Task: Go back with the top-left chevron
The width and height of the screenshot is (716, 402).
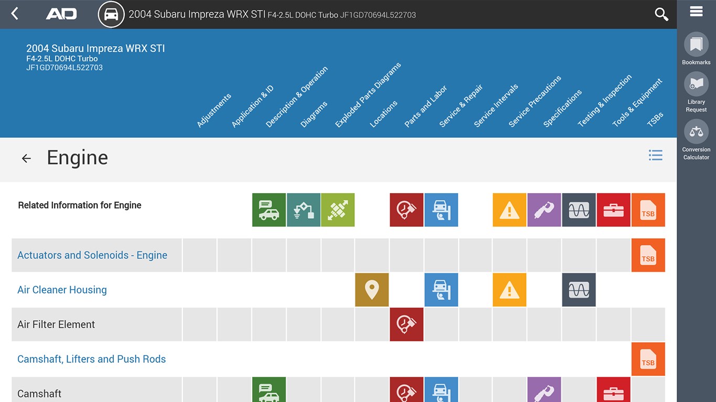Action: pos(15,14)
